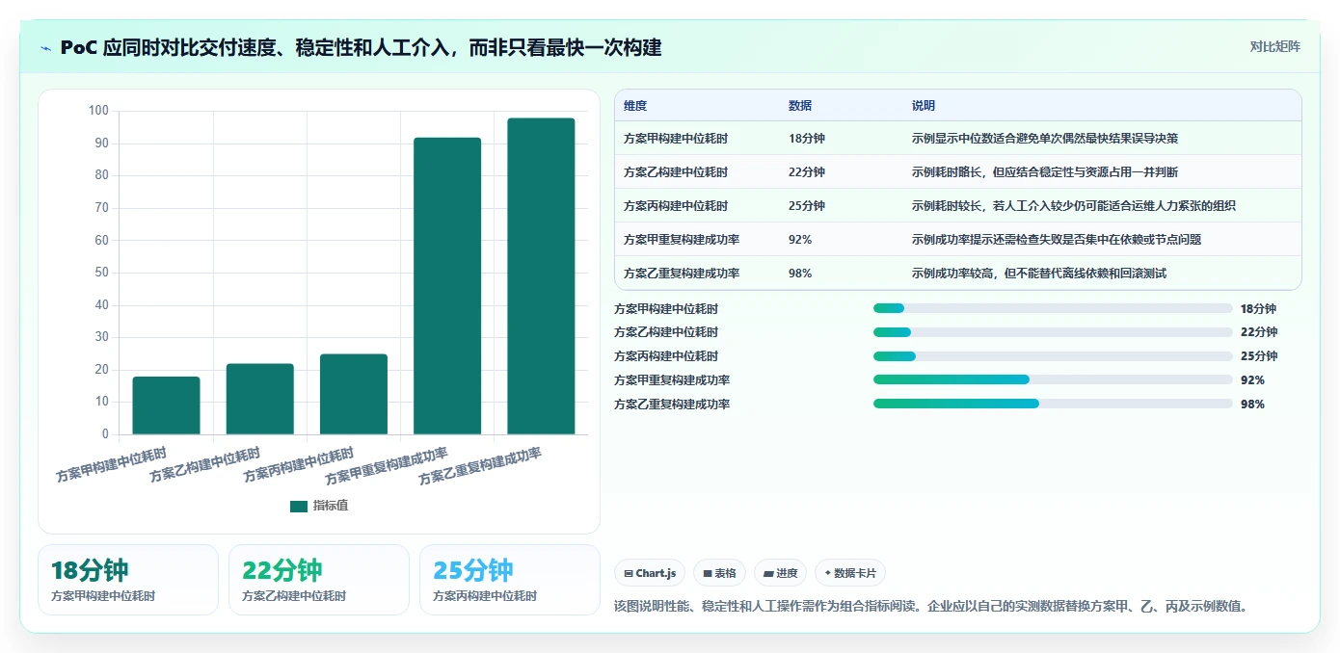
Task: Click 方案乙重复构建成功率 in the table's last row
Action: coord(682,274)
